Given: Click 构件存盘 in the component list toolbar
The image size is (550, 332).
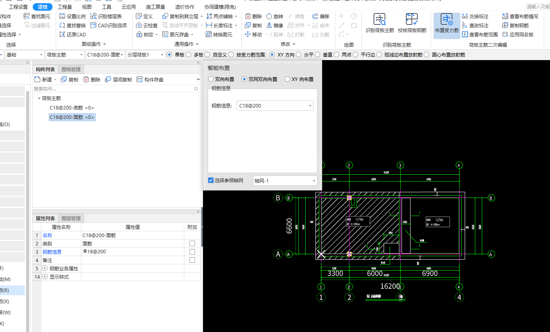Looking at the screenshot, I should click(x=150, y=79).
